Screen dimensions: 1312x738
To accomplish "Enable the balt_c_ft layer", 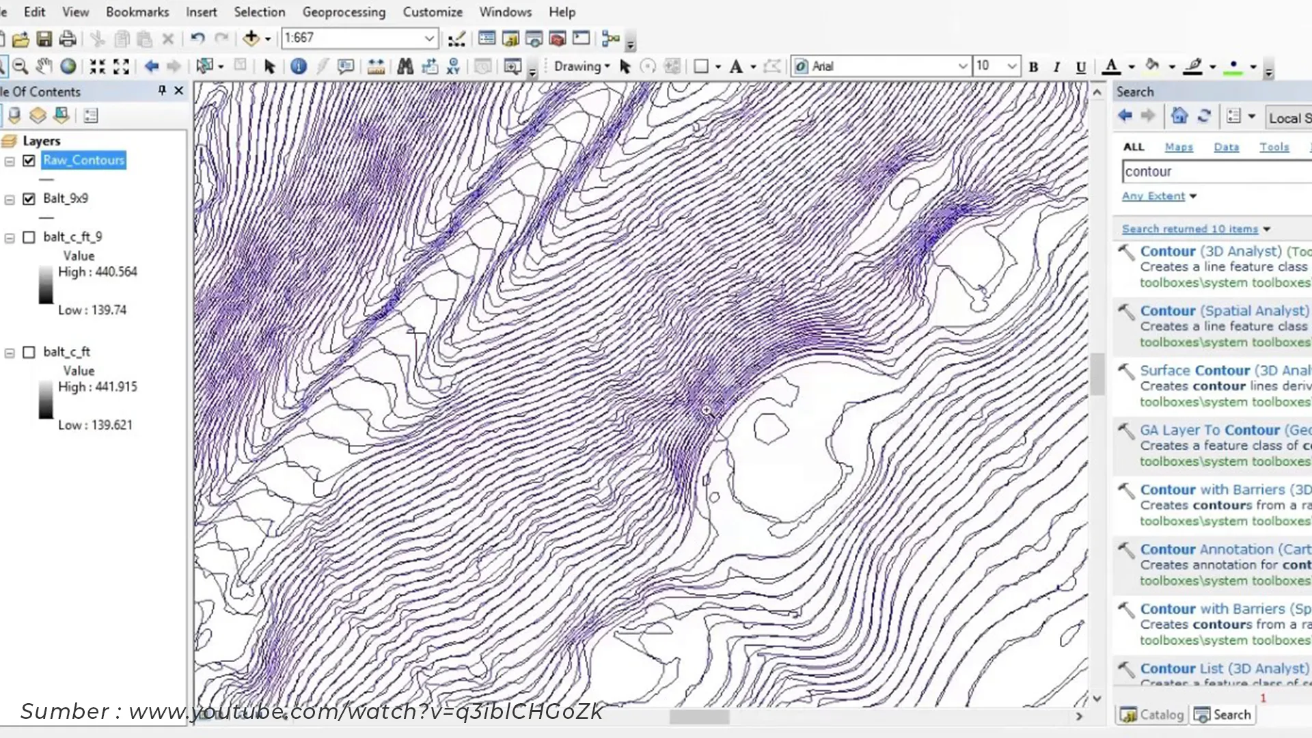I will coord(29,353).
